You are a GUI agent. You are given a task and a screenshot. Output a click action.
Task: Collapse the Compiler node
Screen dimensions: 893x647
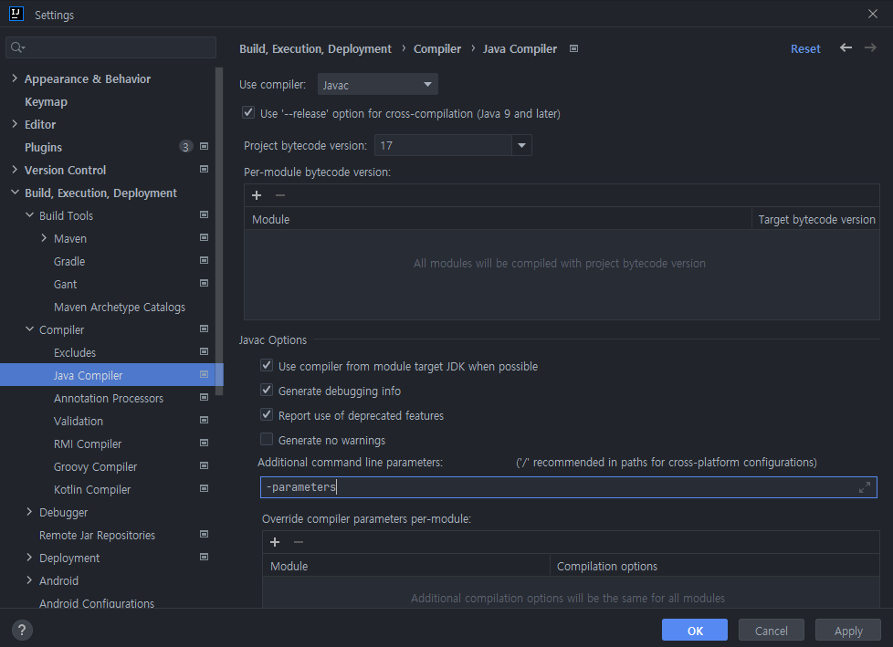(x=29, y=329)
